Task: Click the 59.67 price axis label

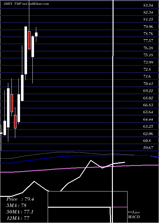Action: point(148,148)
